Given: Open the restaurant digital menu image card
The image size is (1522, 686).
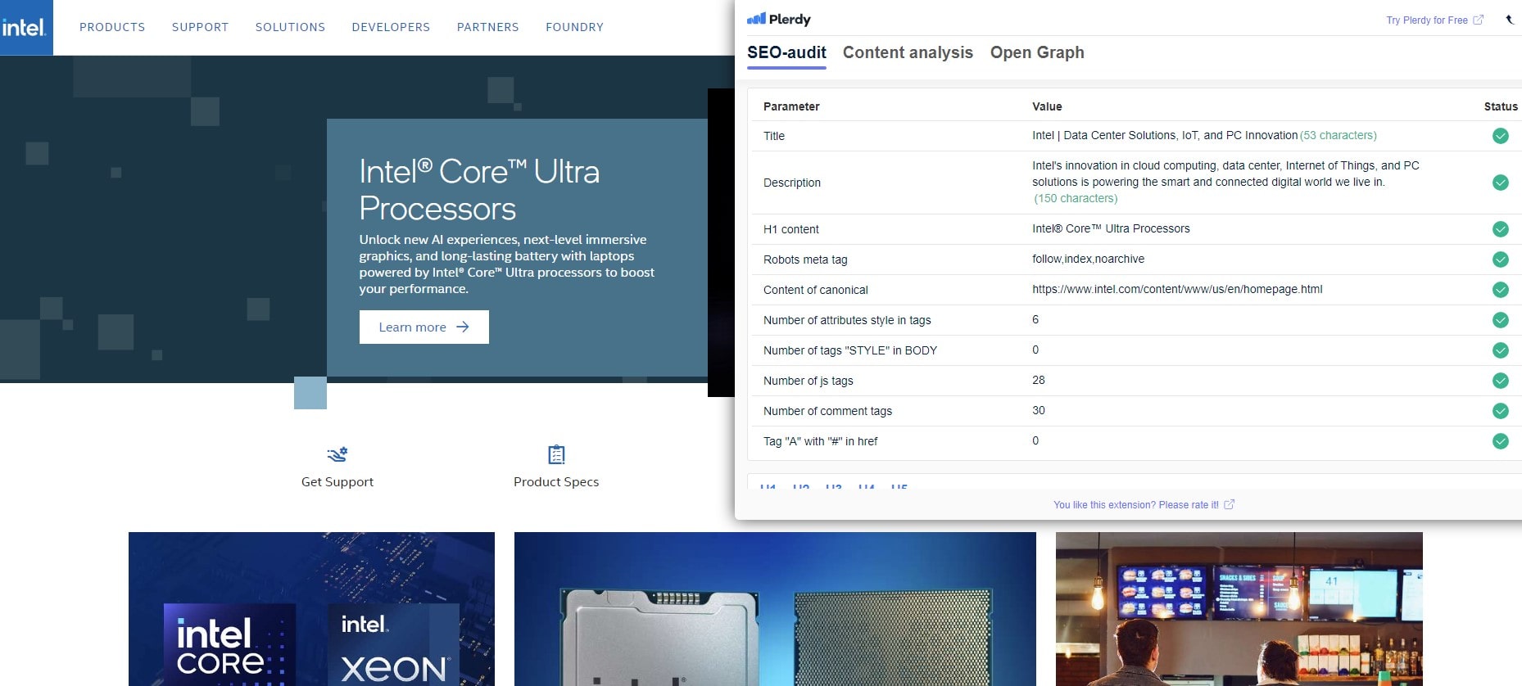Looking at the screenshot, I should click(x=1239, y=609).
